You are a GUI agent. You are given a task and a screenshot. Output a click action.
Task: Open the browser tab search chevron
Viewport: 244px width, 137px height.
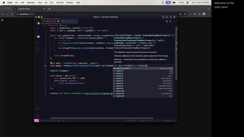click(x=208, y=9)
